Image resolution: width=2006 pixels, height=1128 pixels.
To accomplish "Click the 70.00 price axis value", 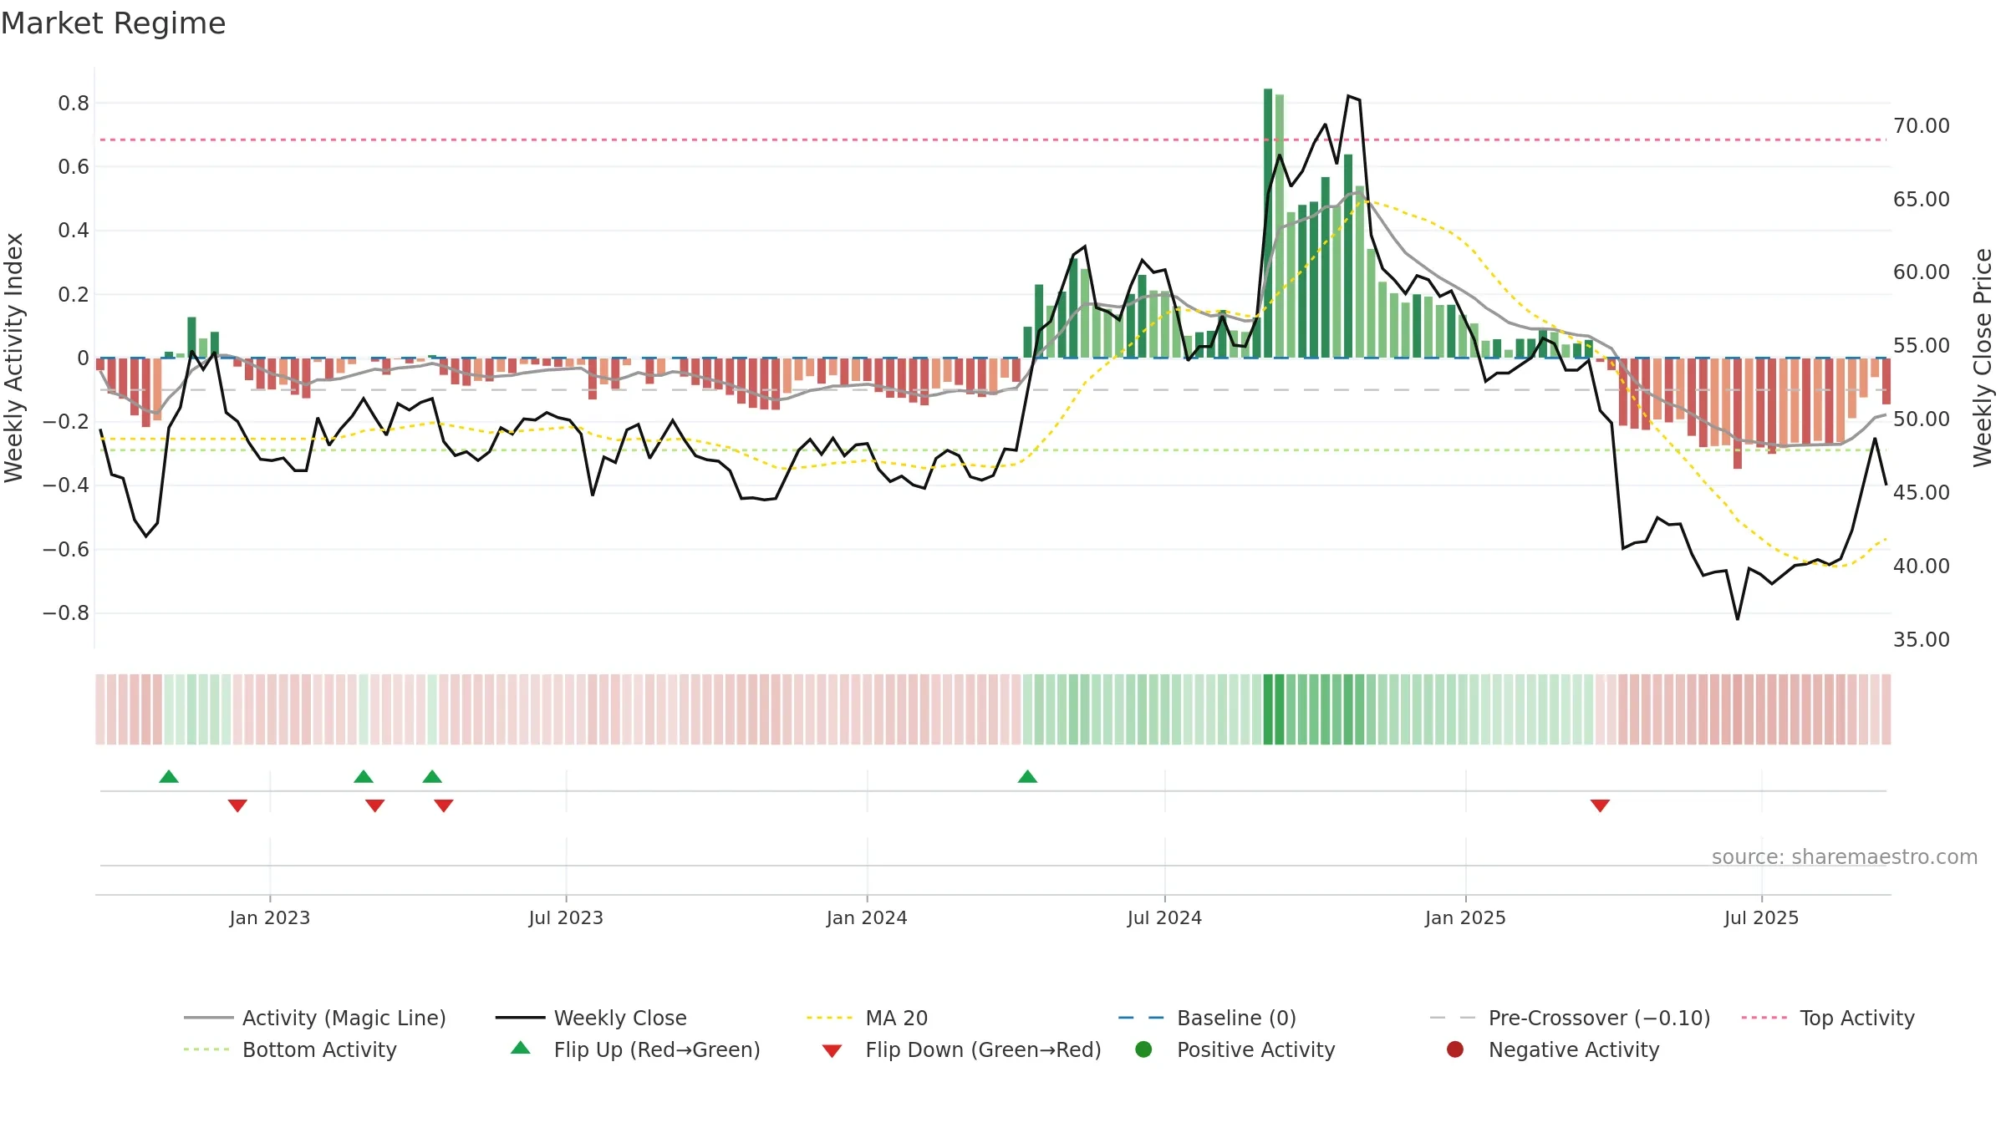I will click(1921, 126).
